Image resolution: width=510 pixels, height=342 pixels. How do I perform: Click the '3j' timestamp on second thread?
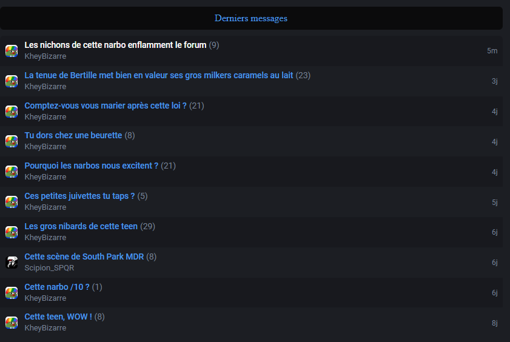tap(495, 81)
